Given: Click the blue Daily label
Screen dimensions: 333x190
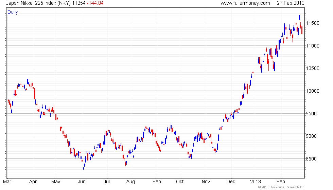Looking at the screenshot, I should coord(13,12).
